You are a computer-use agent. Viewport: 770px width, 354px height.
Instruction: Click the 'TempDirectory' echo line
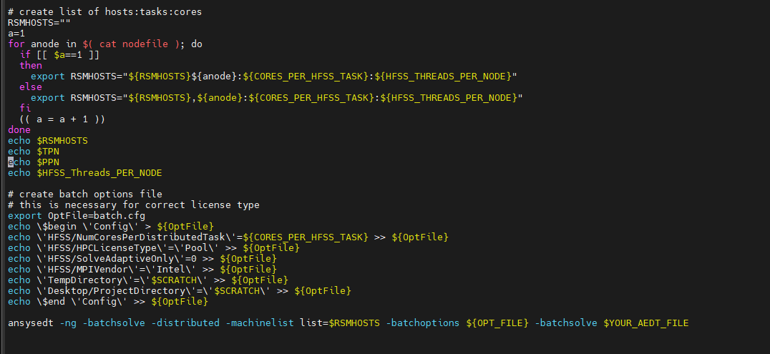pyautogui.click(x=147, y=280)
